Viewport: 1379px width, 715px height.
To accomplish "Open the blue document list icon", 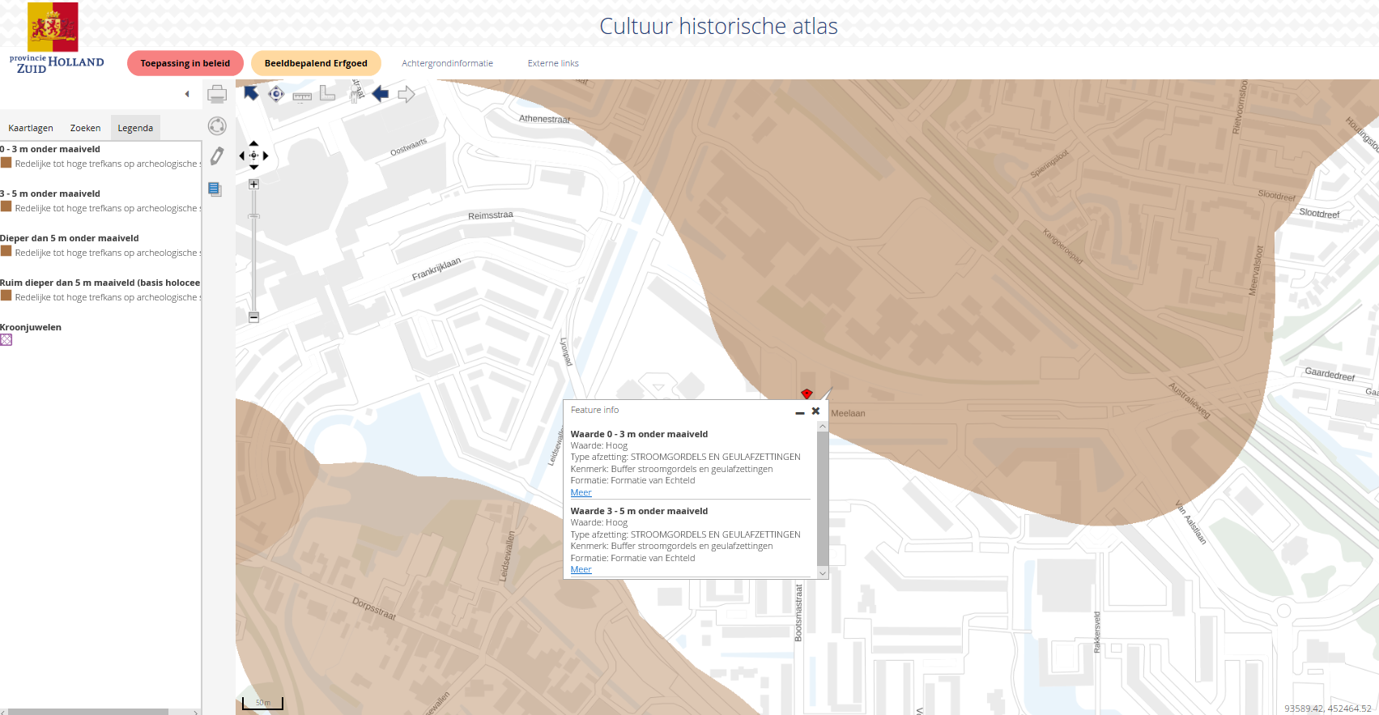I will click(215, 189).
